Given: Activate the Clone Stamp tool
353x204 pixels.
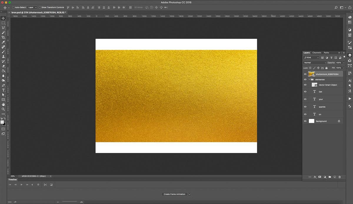Looking at the screenshot, I should 3,57.
